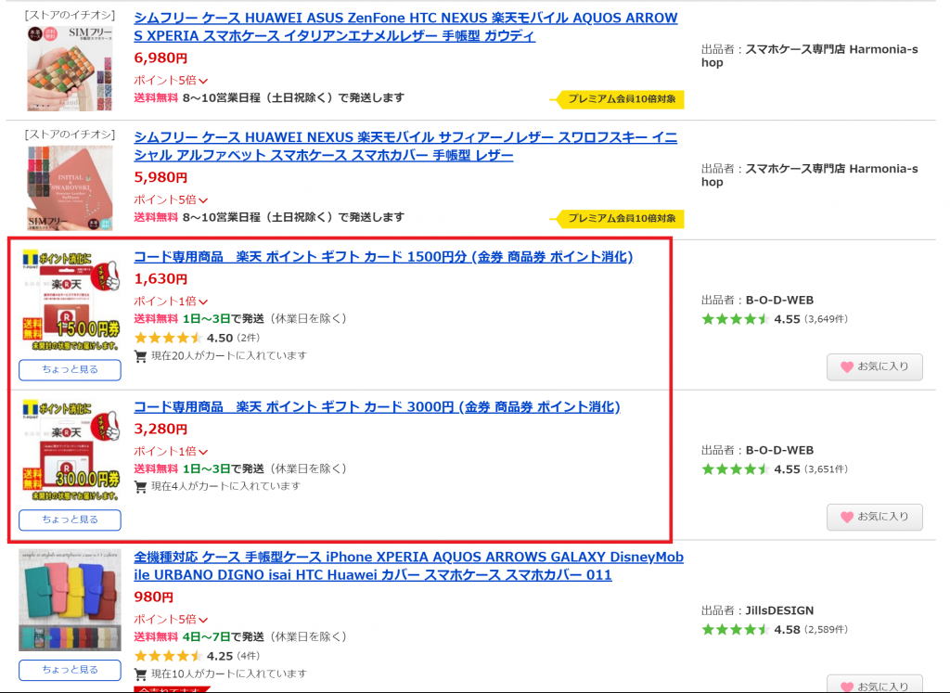This screenshot has height=693, width=950.
Task: Click the price 3,280円
Action: coord(160,429)
